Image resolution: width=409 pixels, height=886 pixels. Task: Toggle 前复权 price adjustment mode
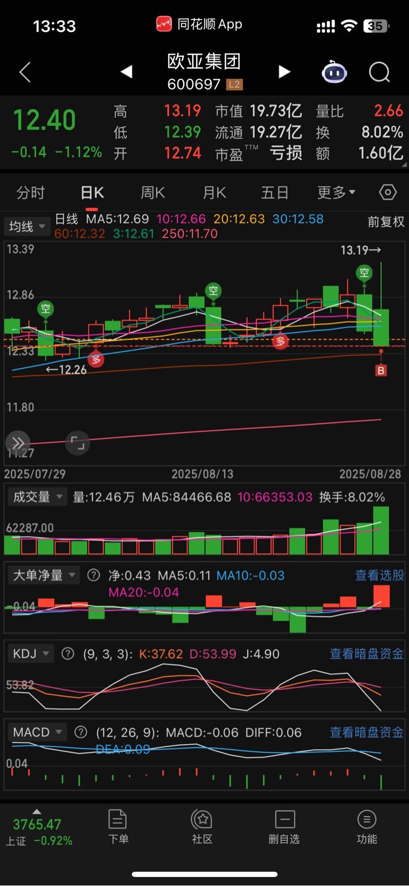pyautogui.click(x=386, y=222)
